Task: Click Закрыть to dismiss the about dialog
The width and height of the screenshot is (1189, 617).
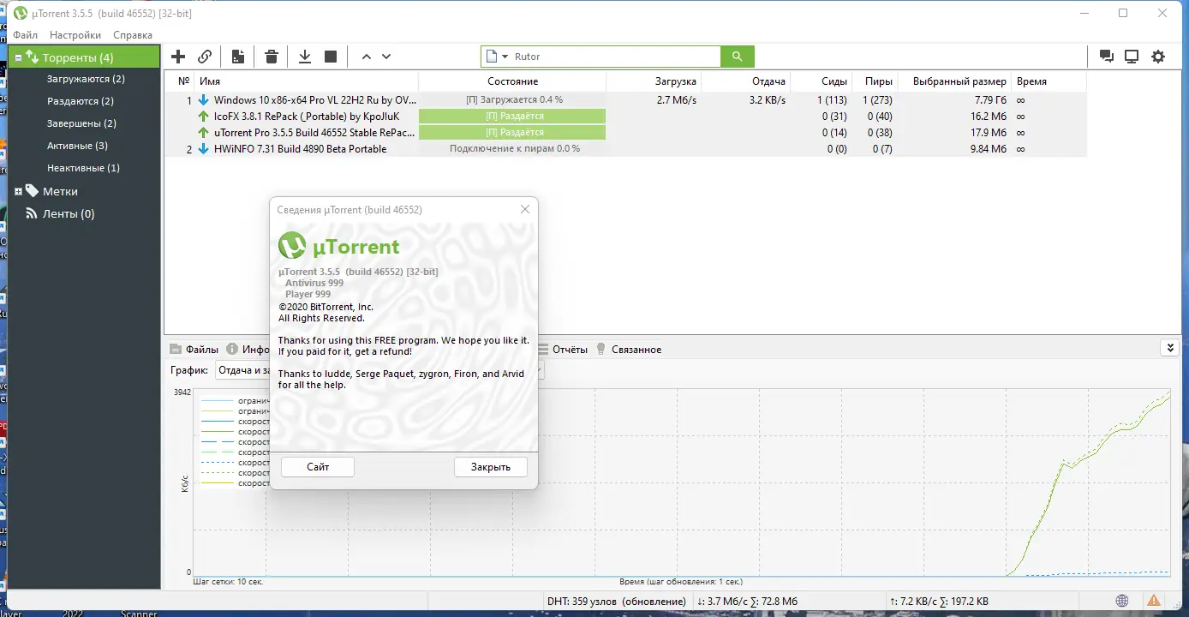Action: tap(490, 466)
